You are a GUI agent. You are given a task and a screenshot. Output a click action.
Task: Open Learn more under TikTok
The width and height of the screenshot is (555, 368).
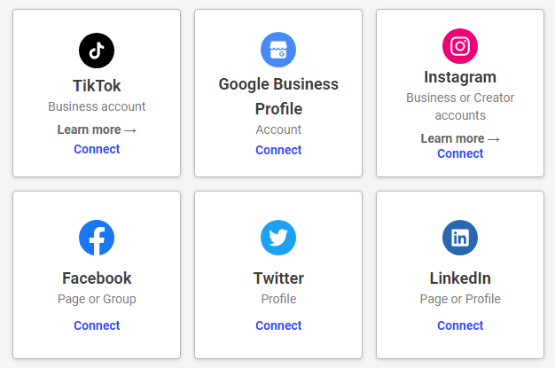click(97, 129)
